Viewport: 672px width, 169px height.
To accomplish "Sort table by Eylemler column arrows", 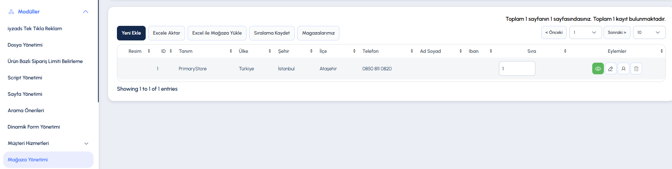I will pyautogui.click(x=662, y=51).
